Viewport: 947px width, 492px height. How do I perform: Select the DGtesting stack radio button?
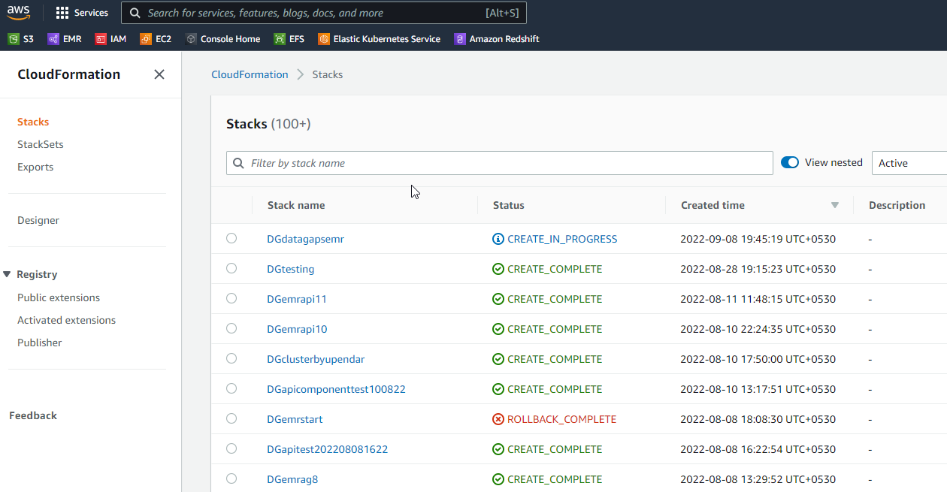click(x=231, y=268)
